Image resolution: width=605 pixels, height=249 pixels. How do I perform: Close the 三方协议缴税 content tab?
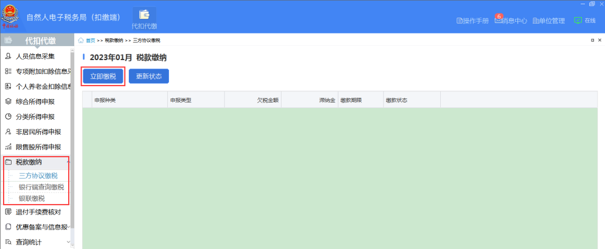point(600,40)
